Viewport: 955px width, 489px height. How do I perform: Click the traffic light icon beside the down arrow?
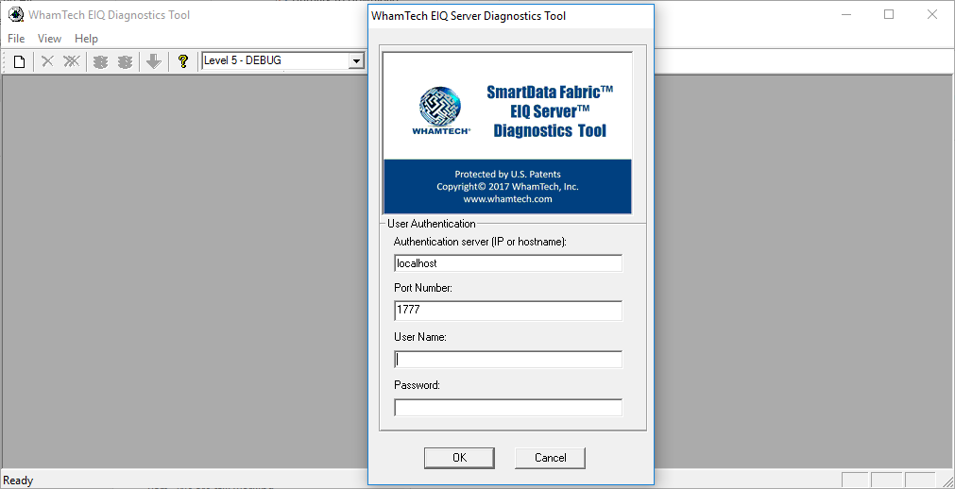coord(125,61)
